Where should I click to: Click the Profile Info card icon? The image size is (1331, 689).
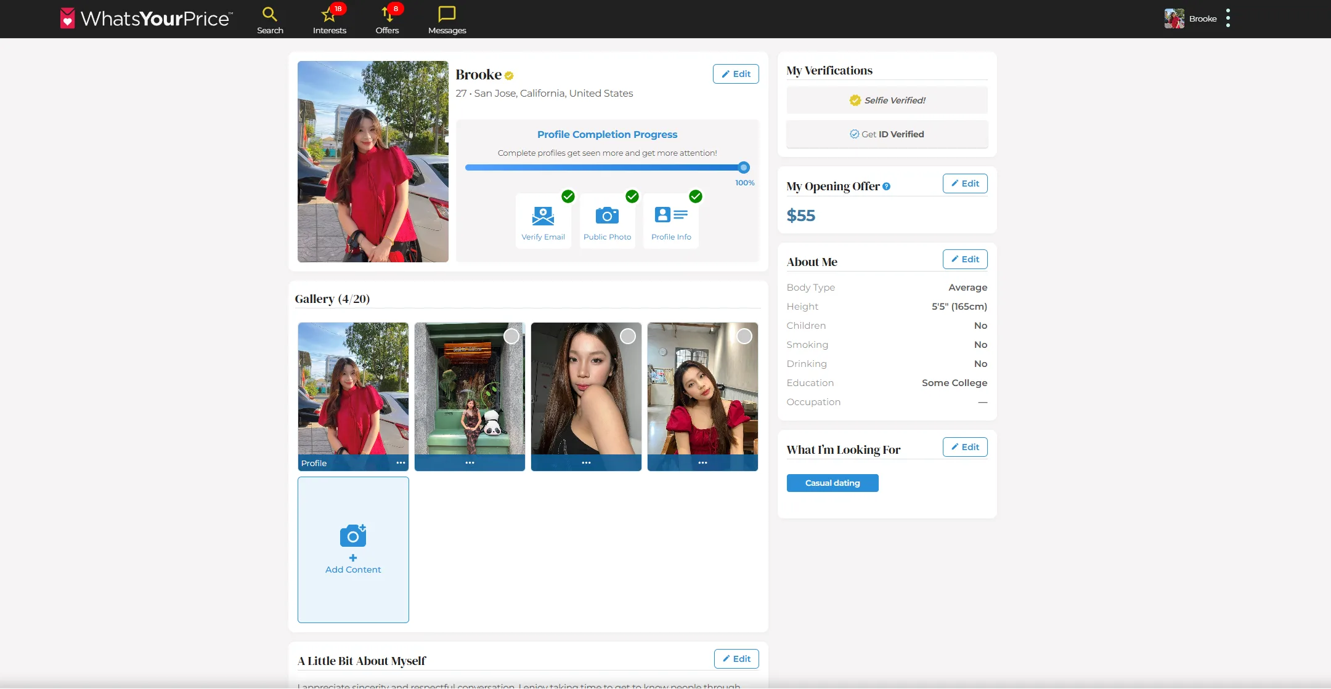click(671, 215)
